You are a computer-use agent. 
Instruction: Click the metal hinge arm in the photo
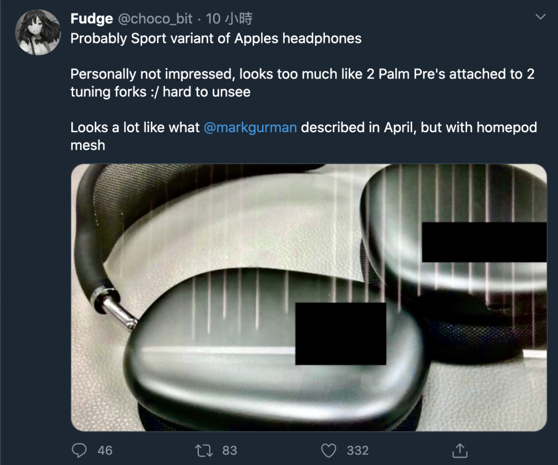pyautogui.click(x=114, y=307)
